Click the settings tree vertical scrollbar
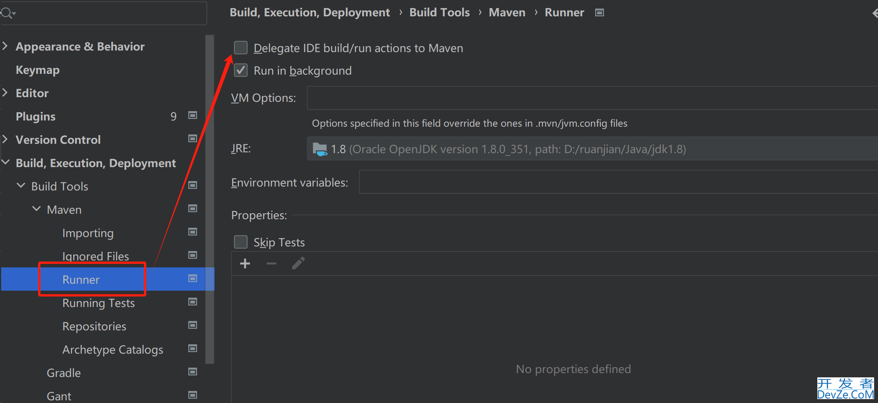Image resolution: width=878 pixels, height=403 pixels. (210, 199)
